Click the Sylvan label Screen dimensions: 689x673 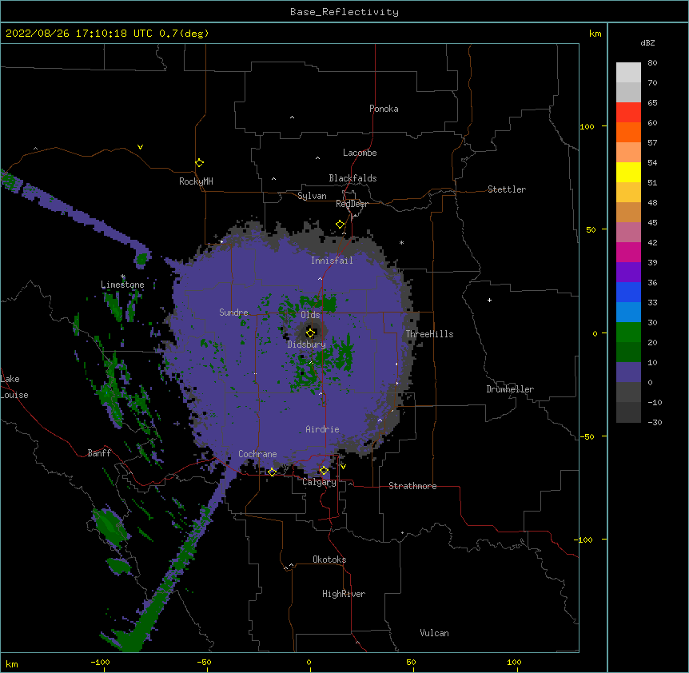pyautogui.click(x=312, y=196)
